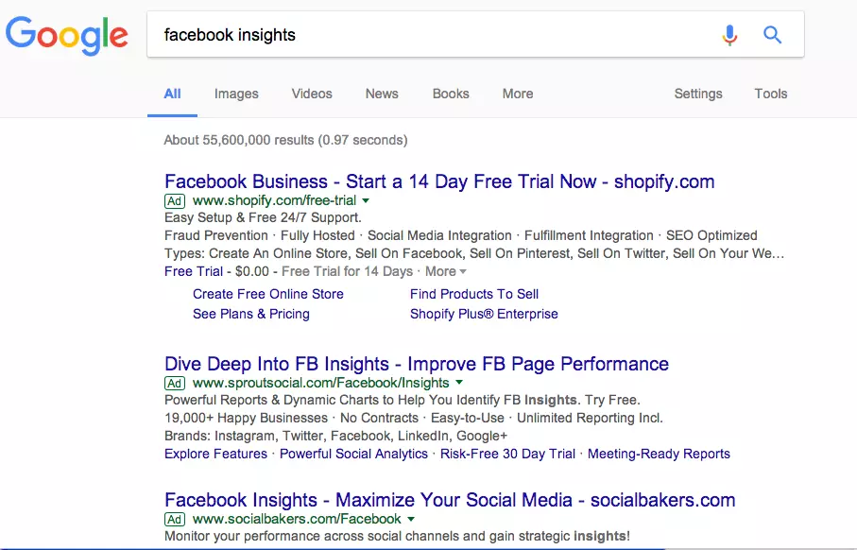Screen dimensions: 857x550
Task: Click the Ad badge beside www.shopify.com/free-trial
Action: tap(174, 200)
